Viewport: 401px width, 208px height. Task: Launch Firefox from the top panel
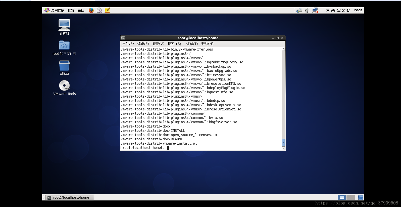click(x=91, y=10)
